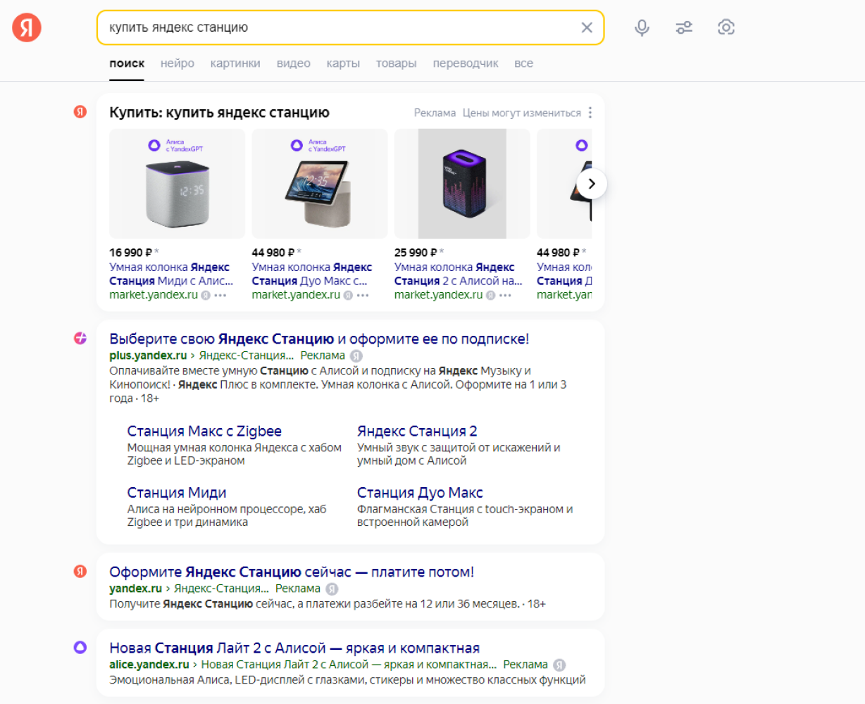Screen dimensions: 865x704
Task: Click the plus.yandex.ru domain link
Action: [148, 356]
